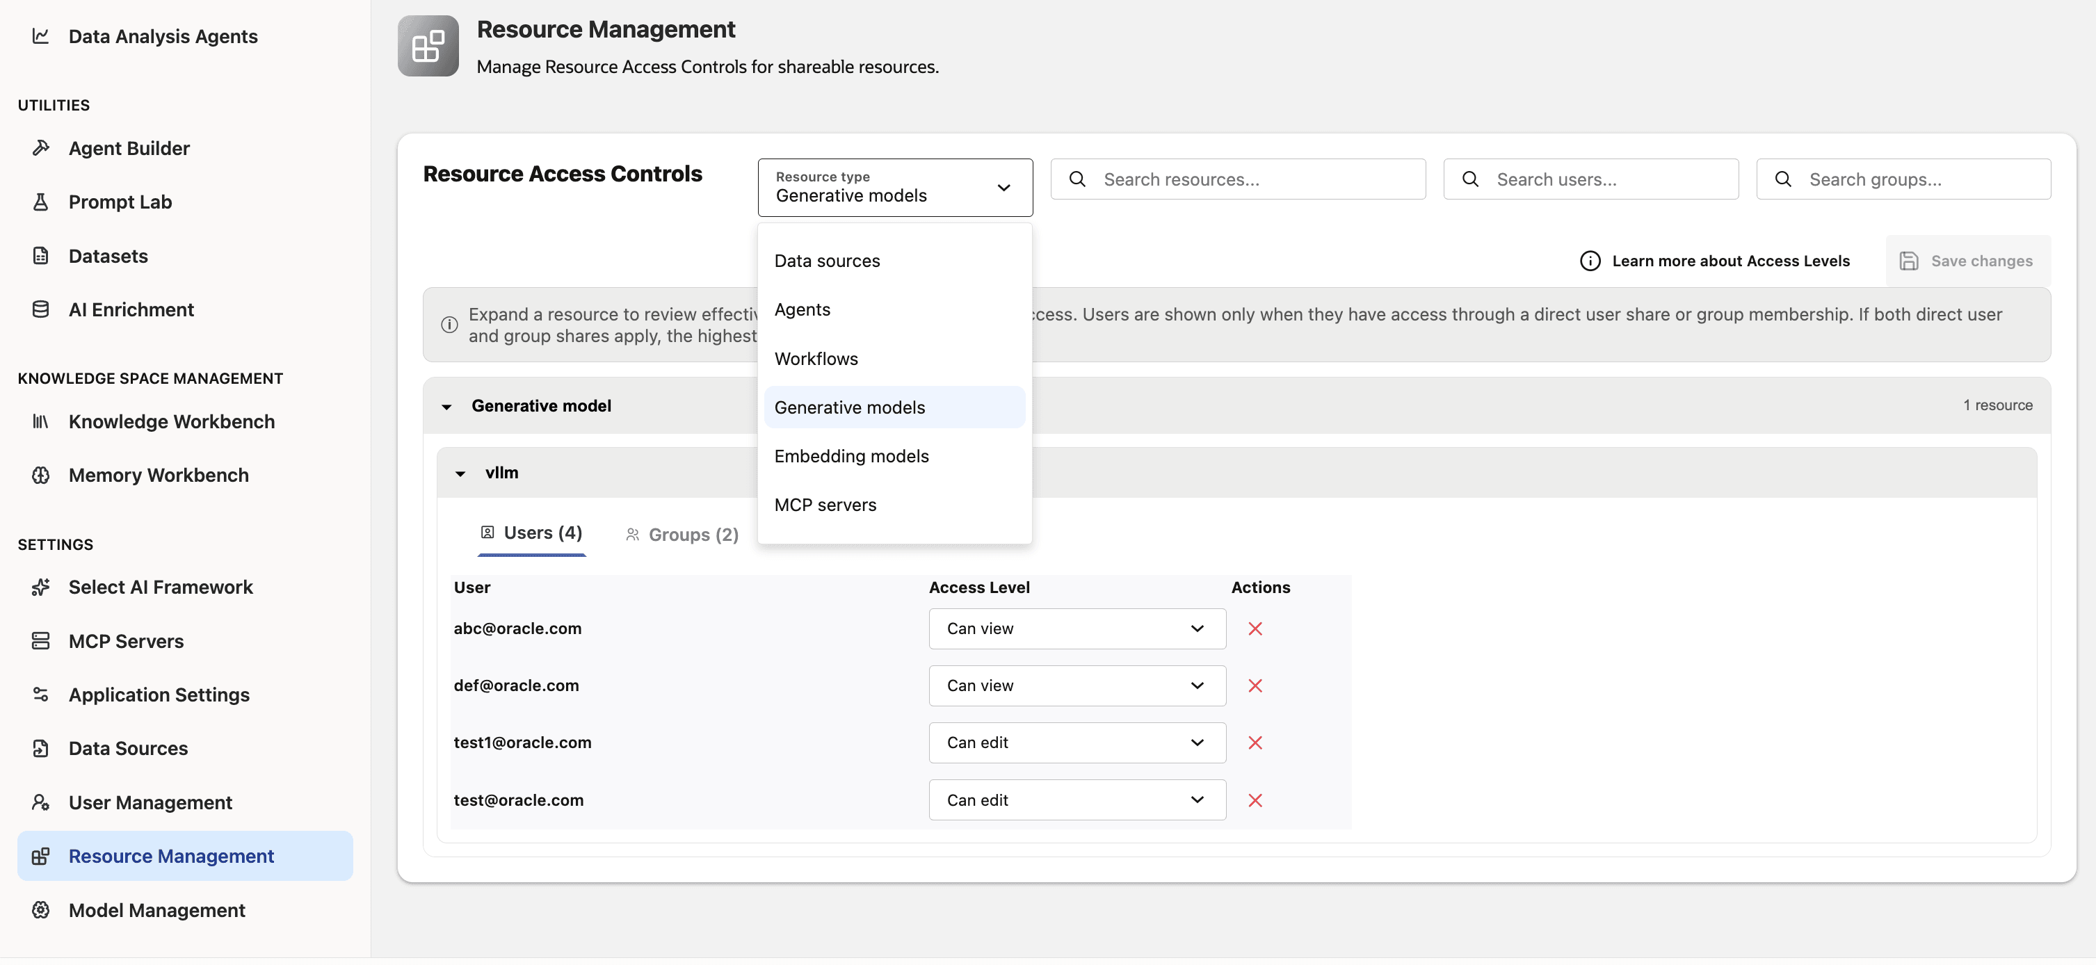Click the info icon beside Learn more
The height and width of the screenshot is (965, 2096).
(1590, 261)
